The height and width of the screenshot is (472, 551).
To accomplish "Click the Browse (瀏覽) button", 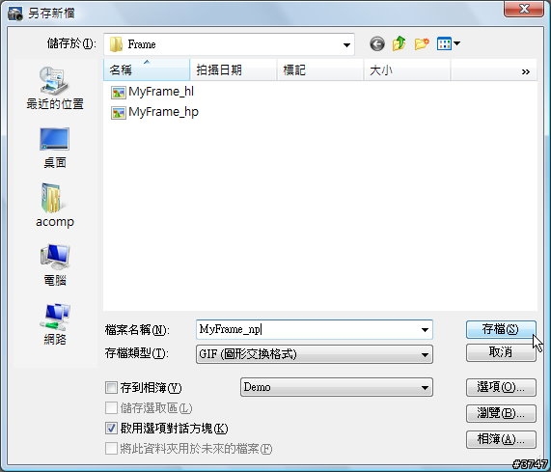I will 501,413.
